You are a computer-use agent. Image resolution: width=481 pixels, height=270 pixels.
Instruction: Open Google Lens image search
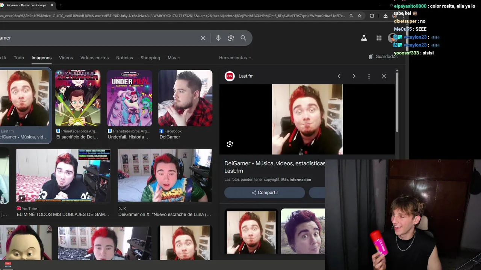tap(231, 38)
